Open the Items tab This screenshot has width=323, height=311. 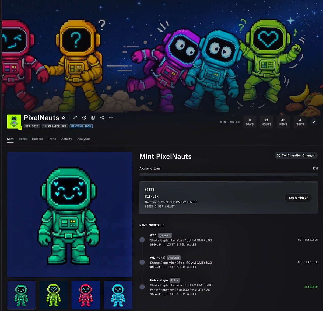click(x=23, y=139)
